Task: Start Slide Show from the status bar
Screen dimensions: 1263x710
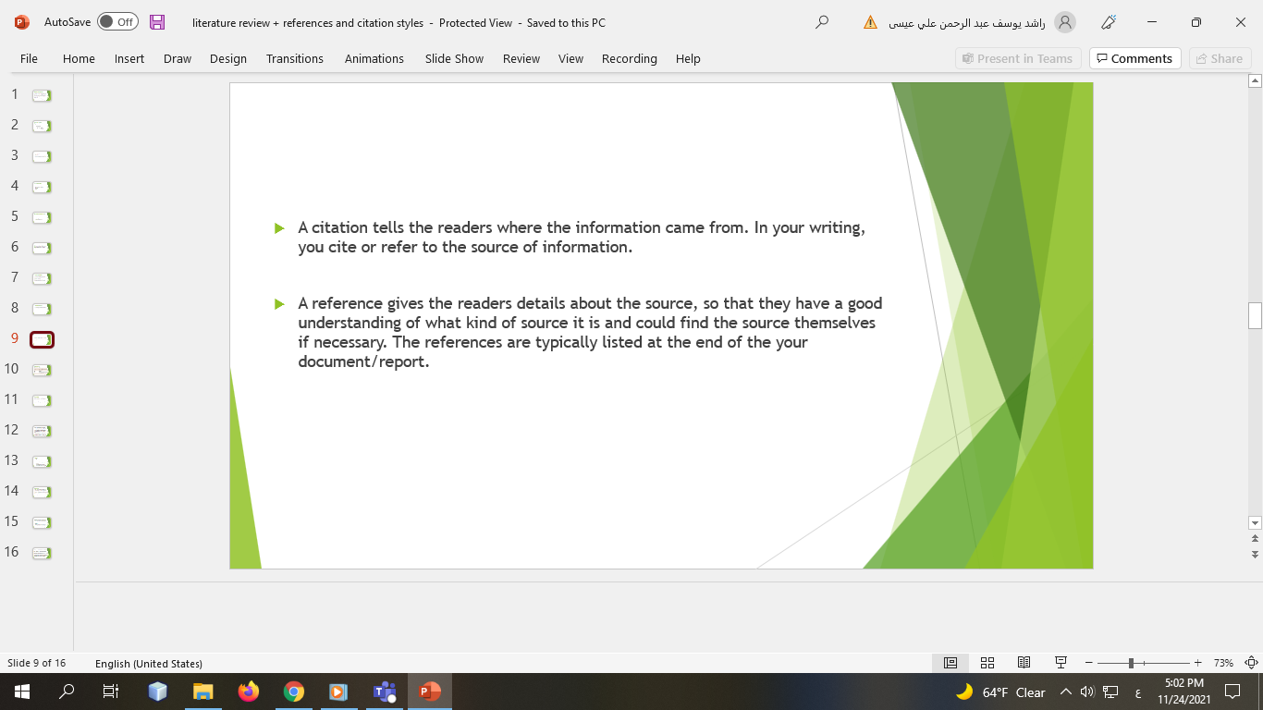Action: point(1061,663)
